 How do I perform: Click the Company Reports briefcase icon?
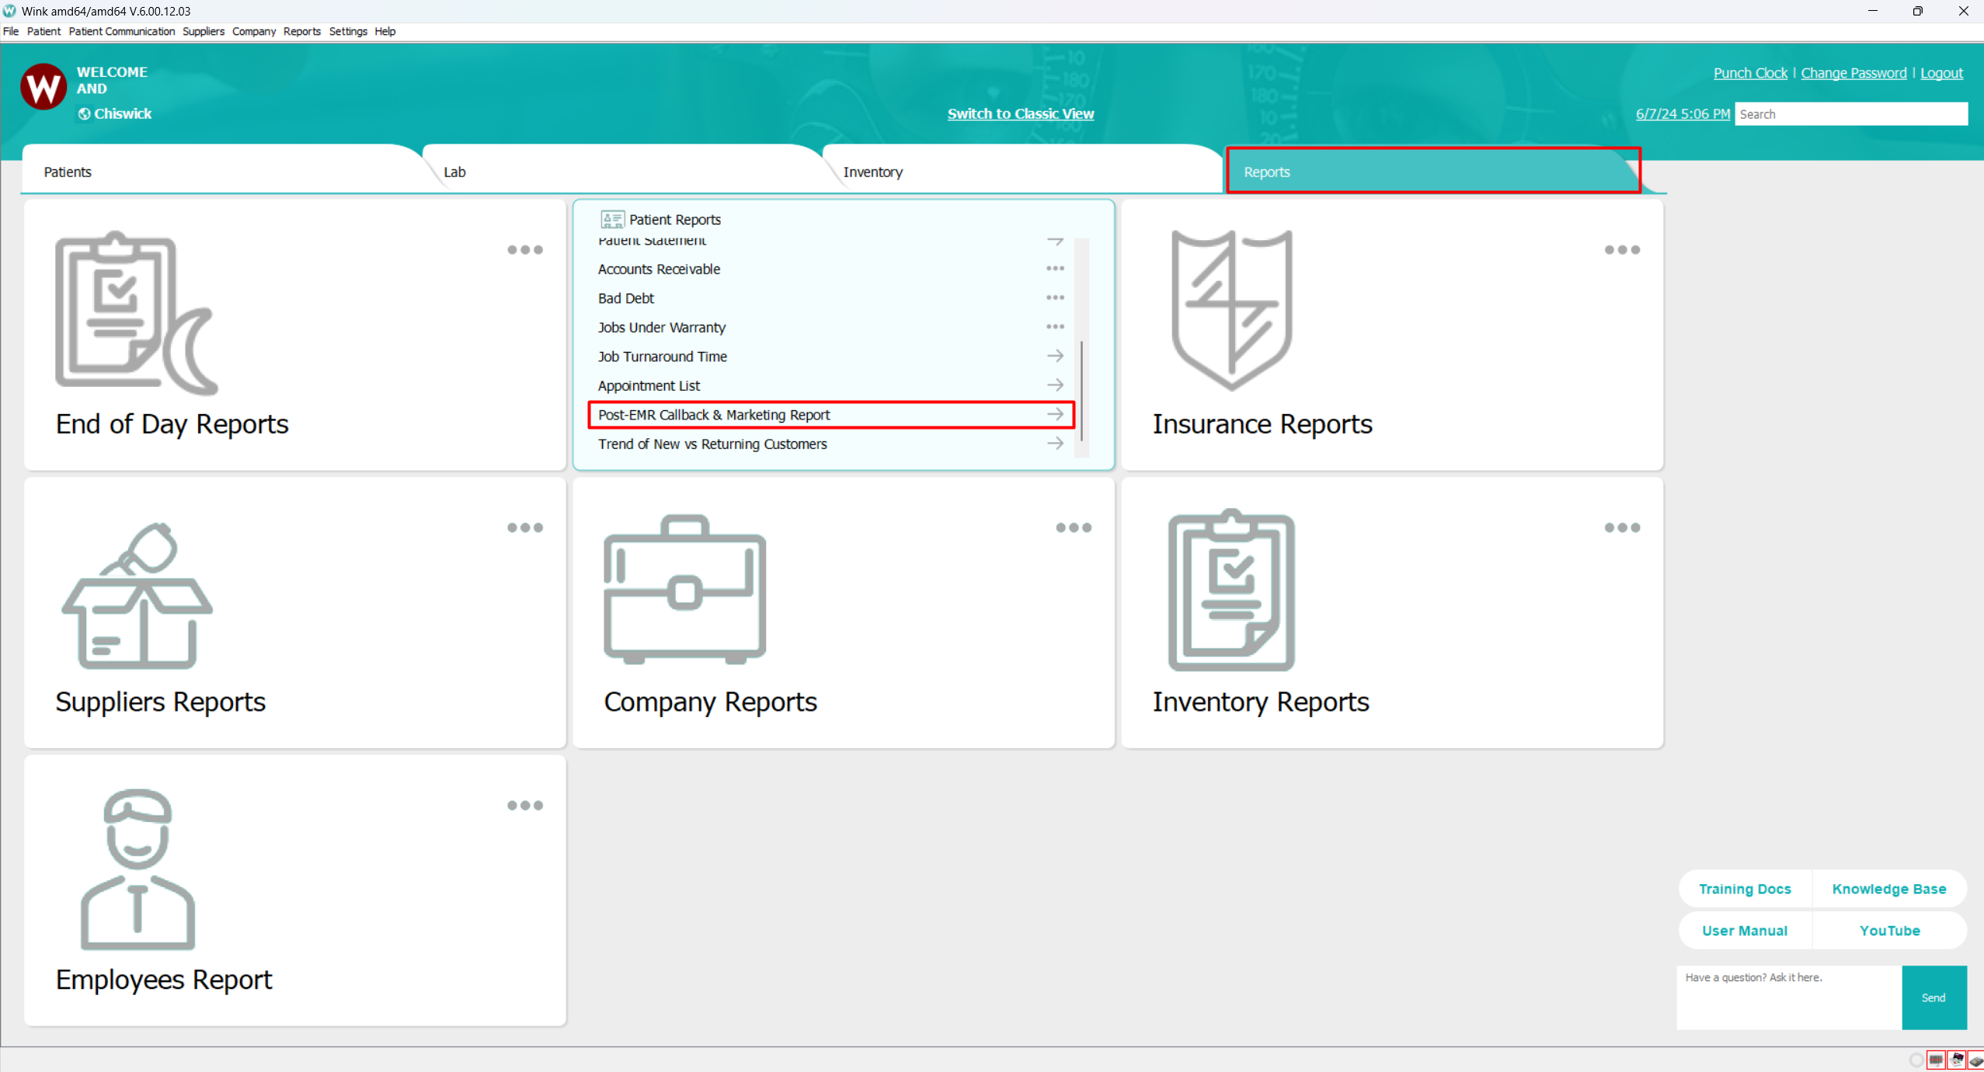click(684, 589)
